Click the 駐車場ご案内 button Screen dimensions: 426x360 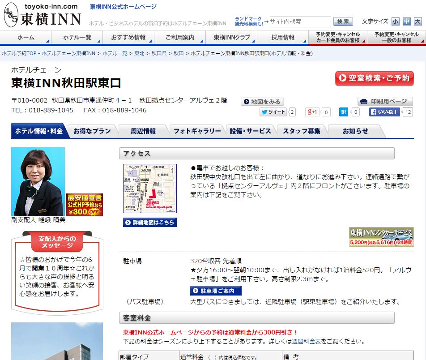[x=216, y=291]
